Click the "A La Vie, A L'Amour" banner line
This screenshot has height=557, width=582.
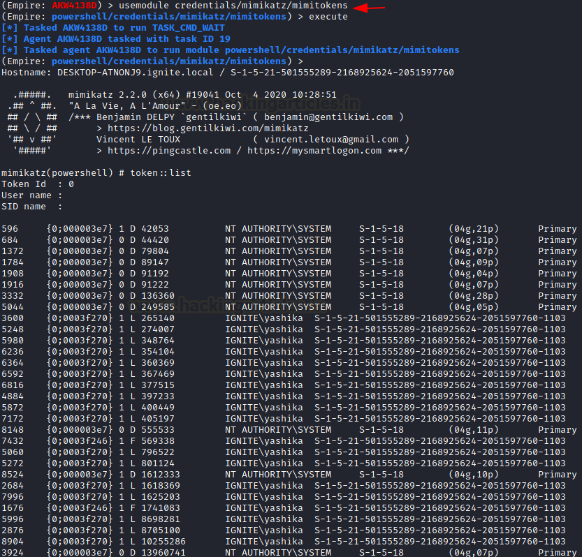click(x=155, y=106)
